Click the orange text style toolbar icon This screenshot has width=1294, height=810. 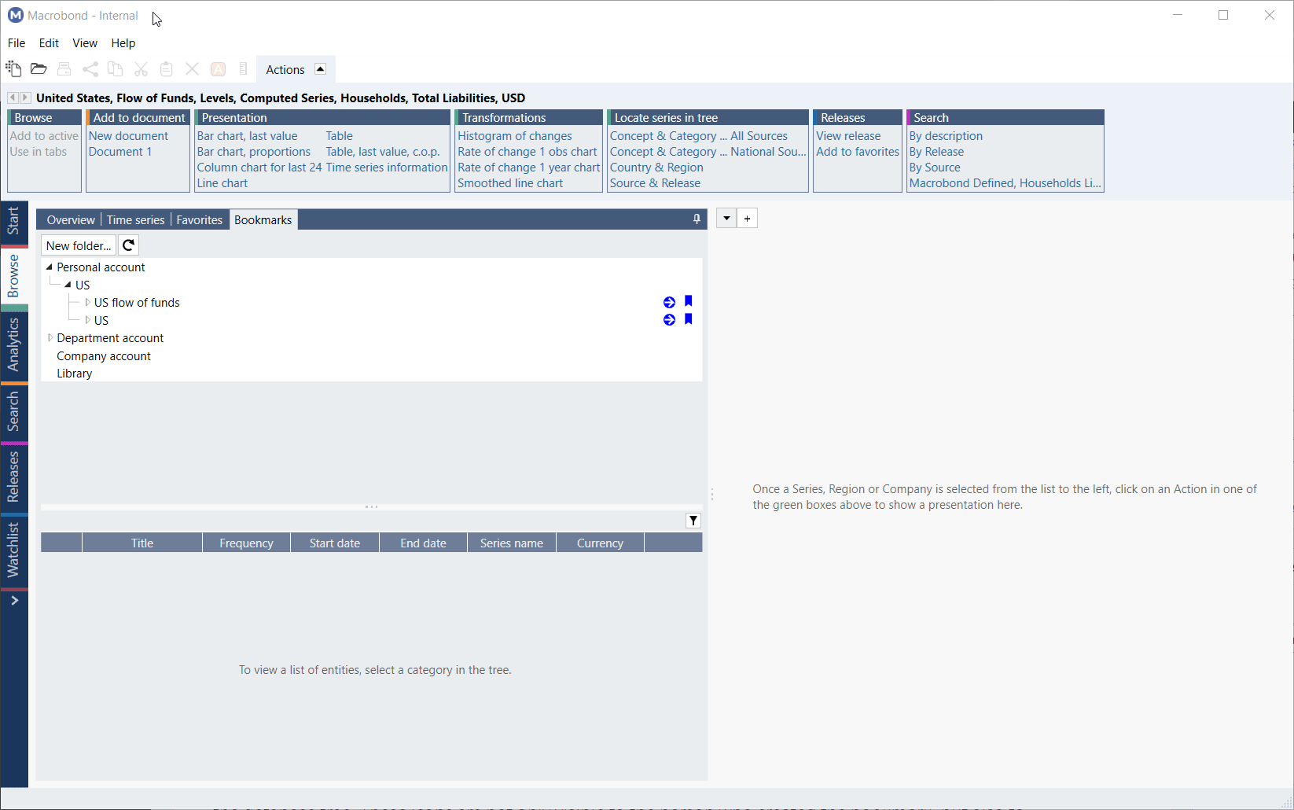219,69
